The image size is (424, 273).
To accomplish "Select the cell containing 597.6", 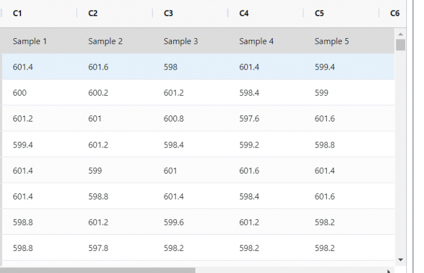I will coord(248,119).
